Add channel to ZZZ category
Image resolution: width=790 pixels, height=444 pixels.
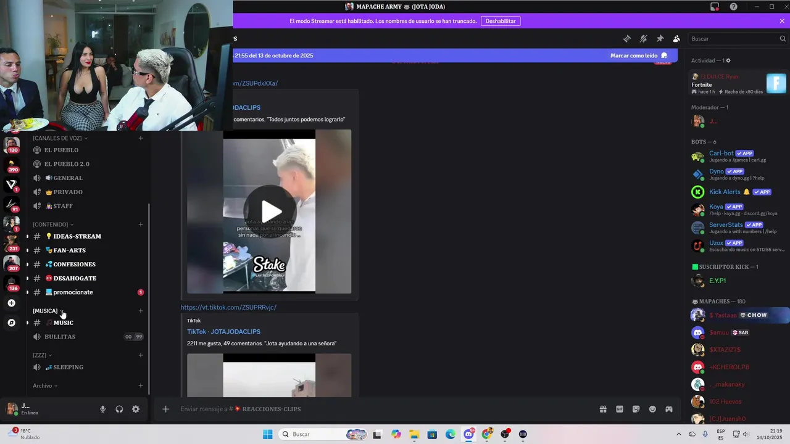(x=141, y=355)
